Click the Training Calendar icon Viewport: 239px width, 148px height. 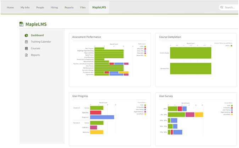click(x=26, y=42)
